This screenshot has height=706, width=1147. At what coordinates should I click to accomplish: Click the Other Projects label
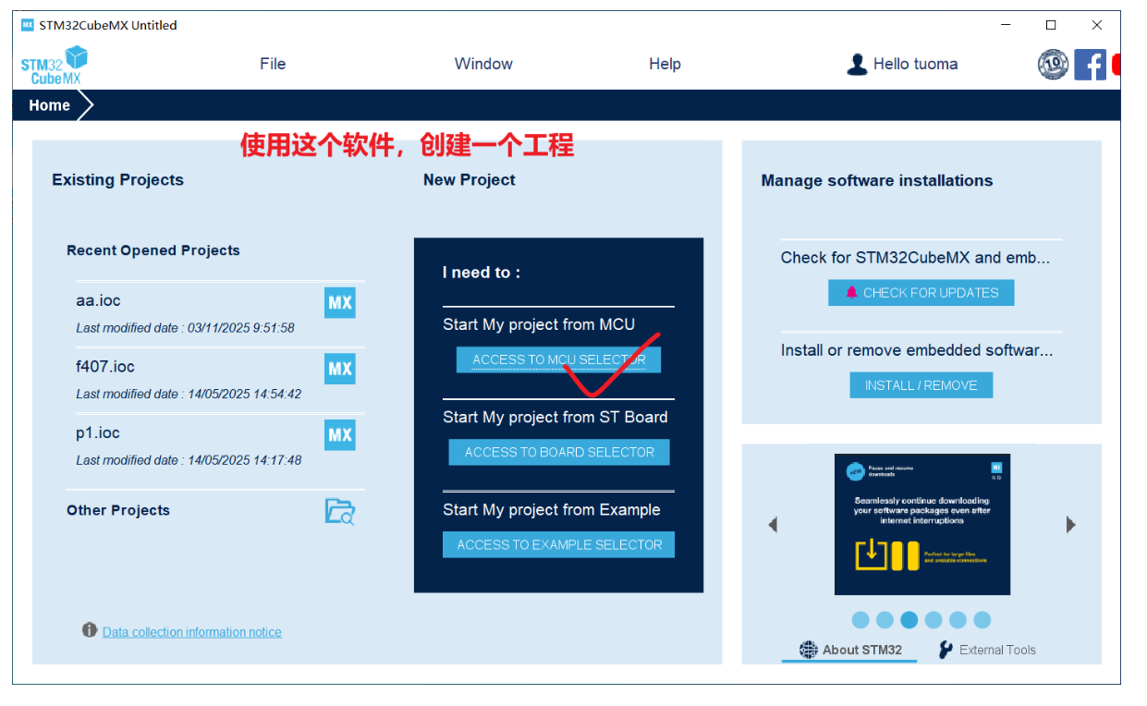[x=118, y=510]
